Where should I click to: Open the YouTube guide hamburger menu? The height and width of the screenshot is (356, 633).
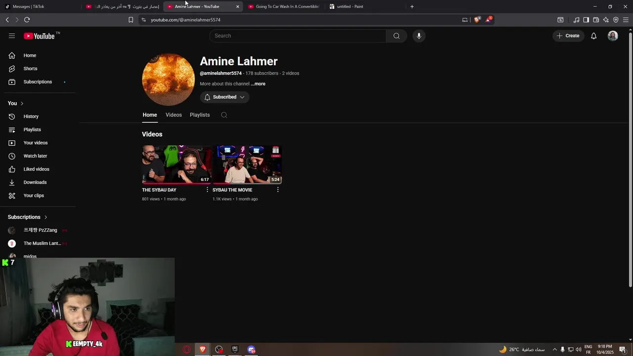tap(12, 36)
